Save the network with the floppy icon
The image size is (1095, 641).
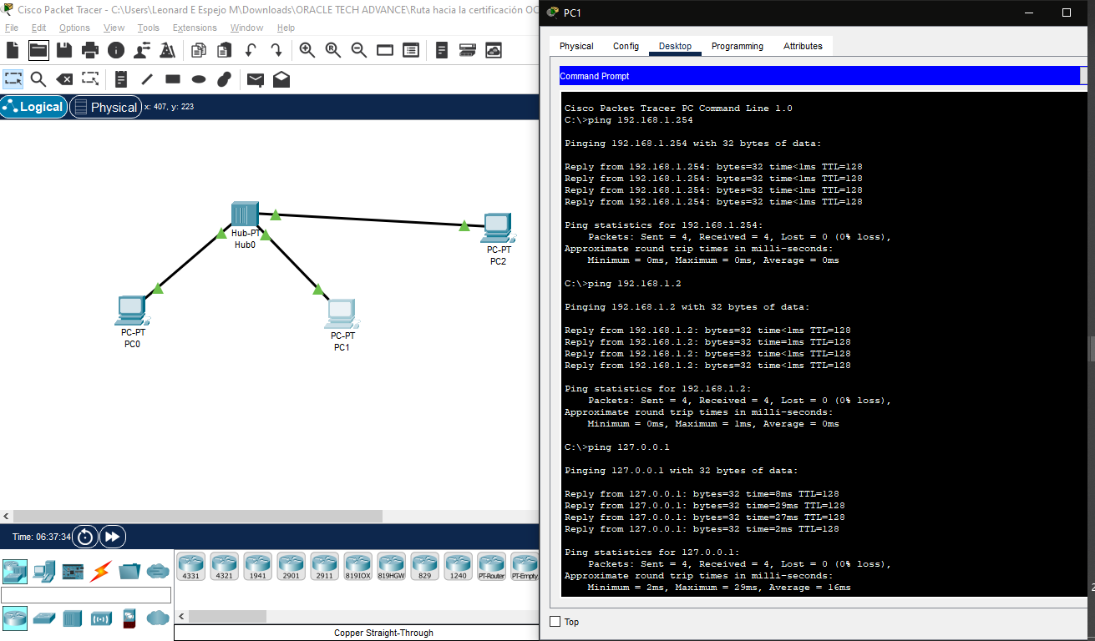click(64, 50)
